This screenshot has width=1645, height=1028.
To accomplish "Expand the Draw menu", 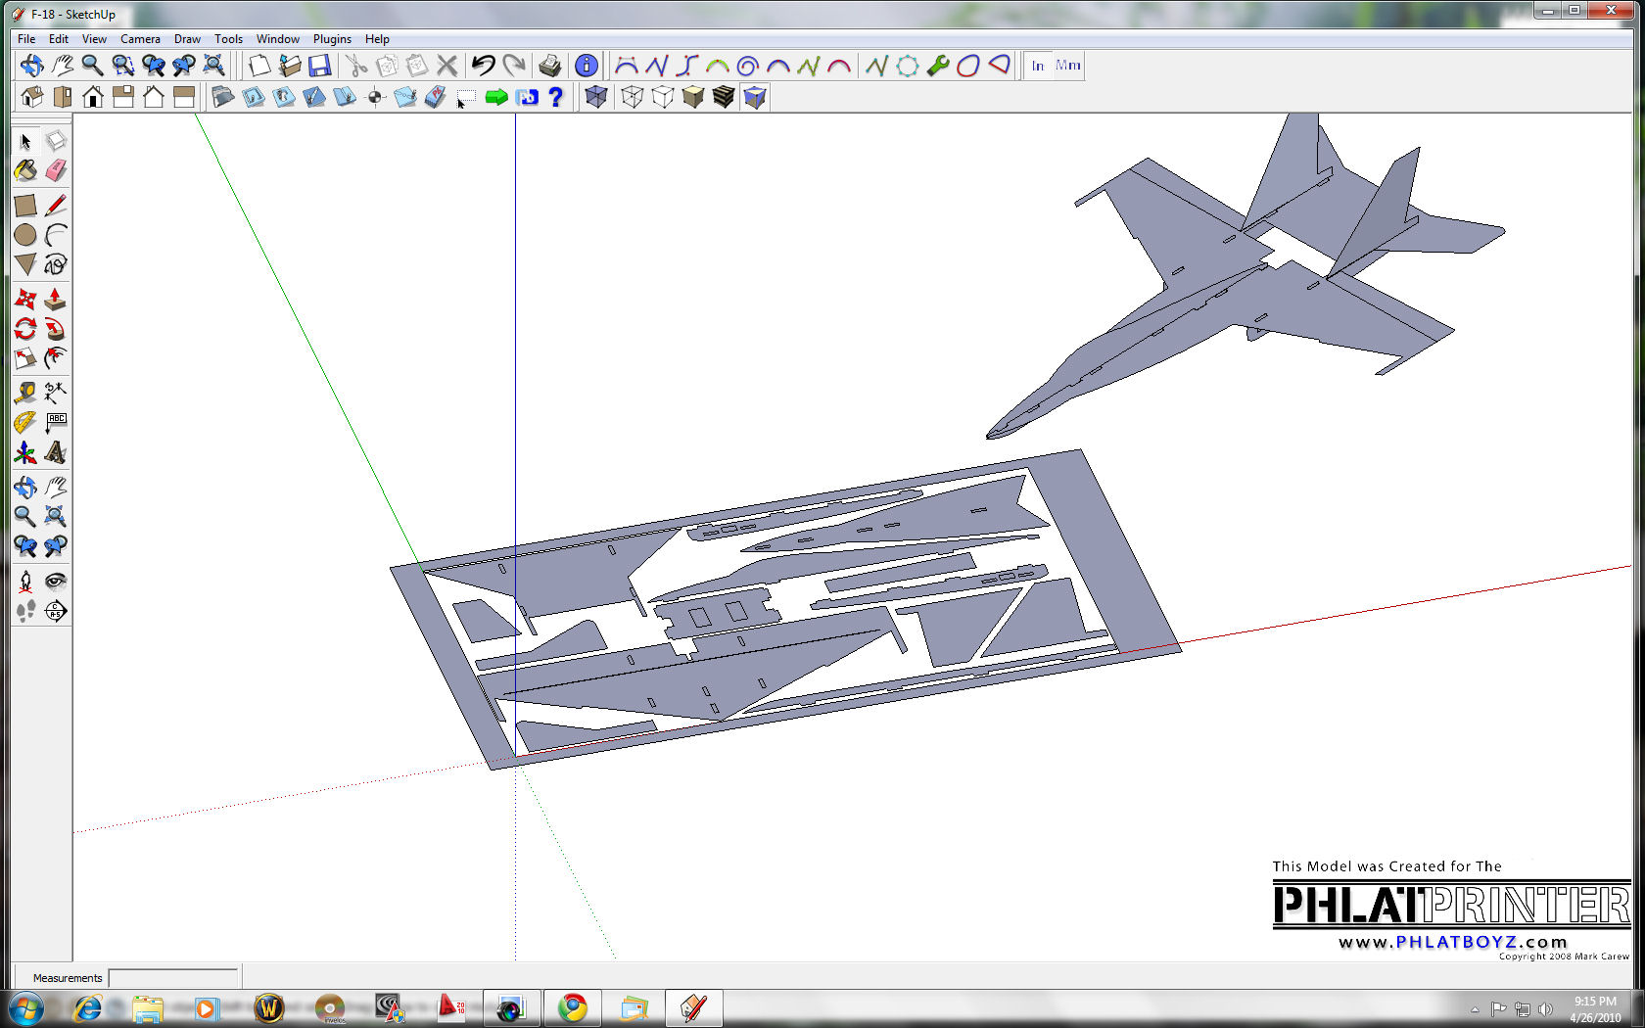I will coord(187,39).
